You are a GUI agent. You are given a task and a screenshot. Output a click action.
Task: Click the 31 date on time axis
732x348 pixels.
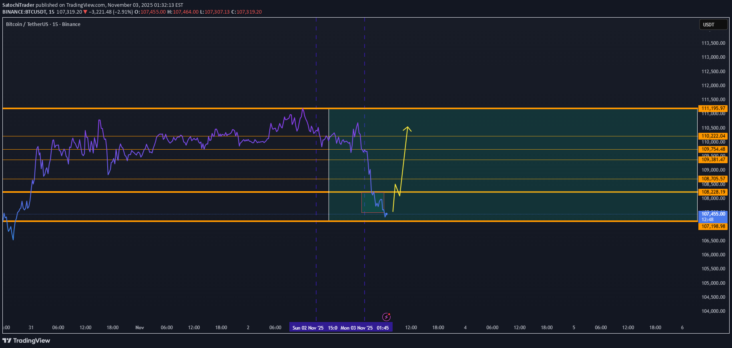click(31, 328)
